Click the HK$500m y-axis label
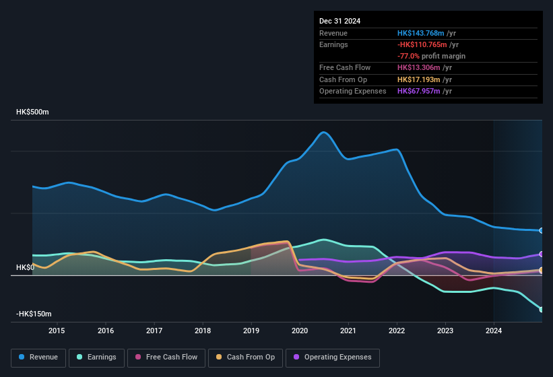 [x=32, y=112]
